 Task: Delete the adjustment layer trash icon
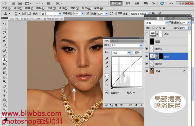pyautogui.click(x=141, y=105)
